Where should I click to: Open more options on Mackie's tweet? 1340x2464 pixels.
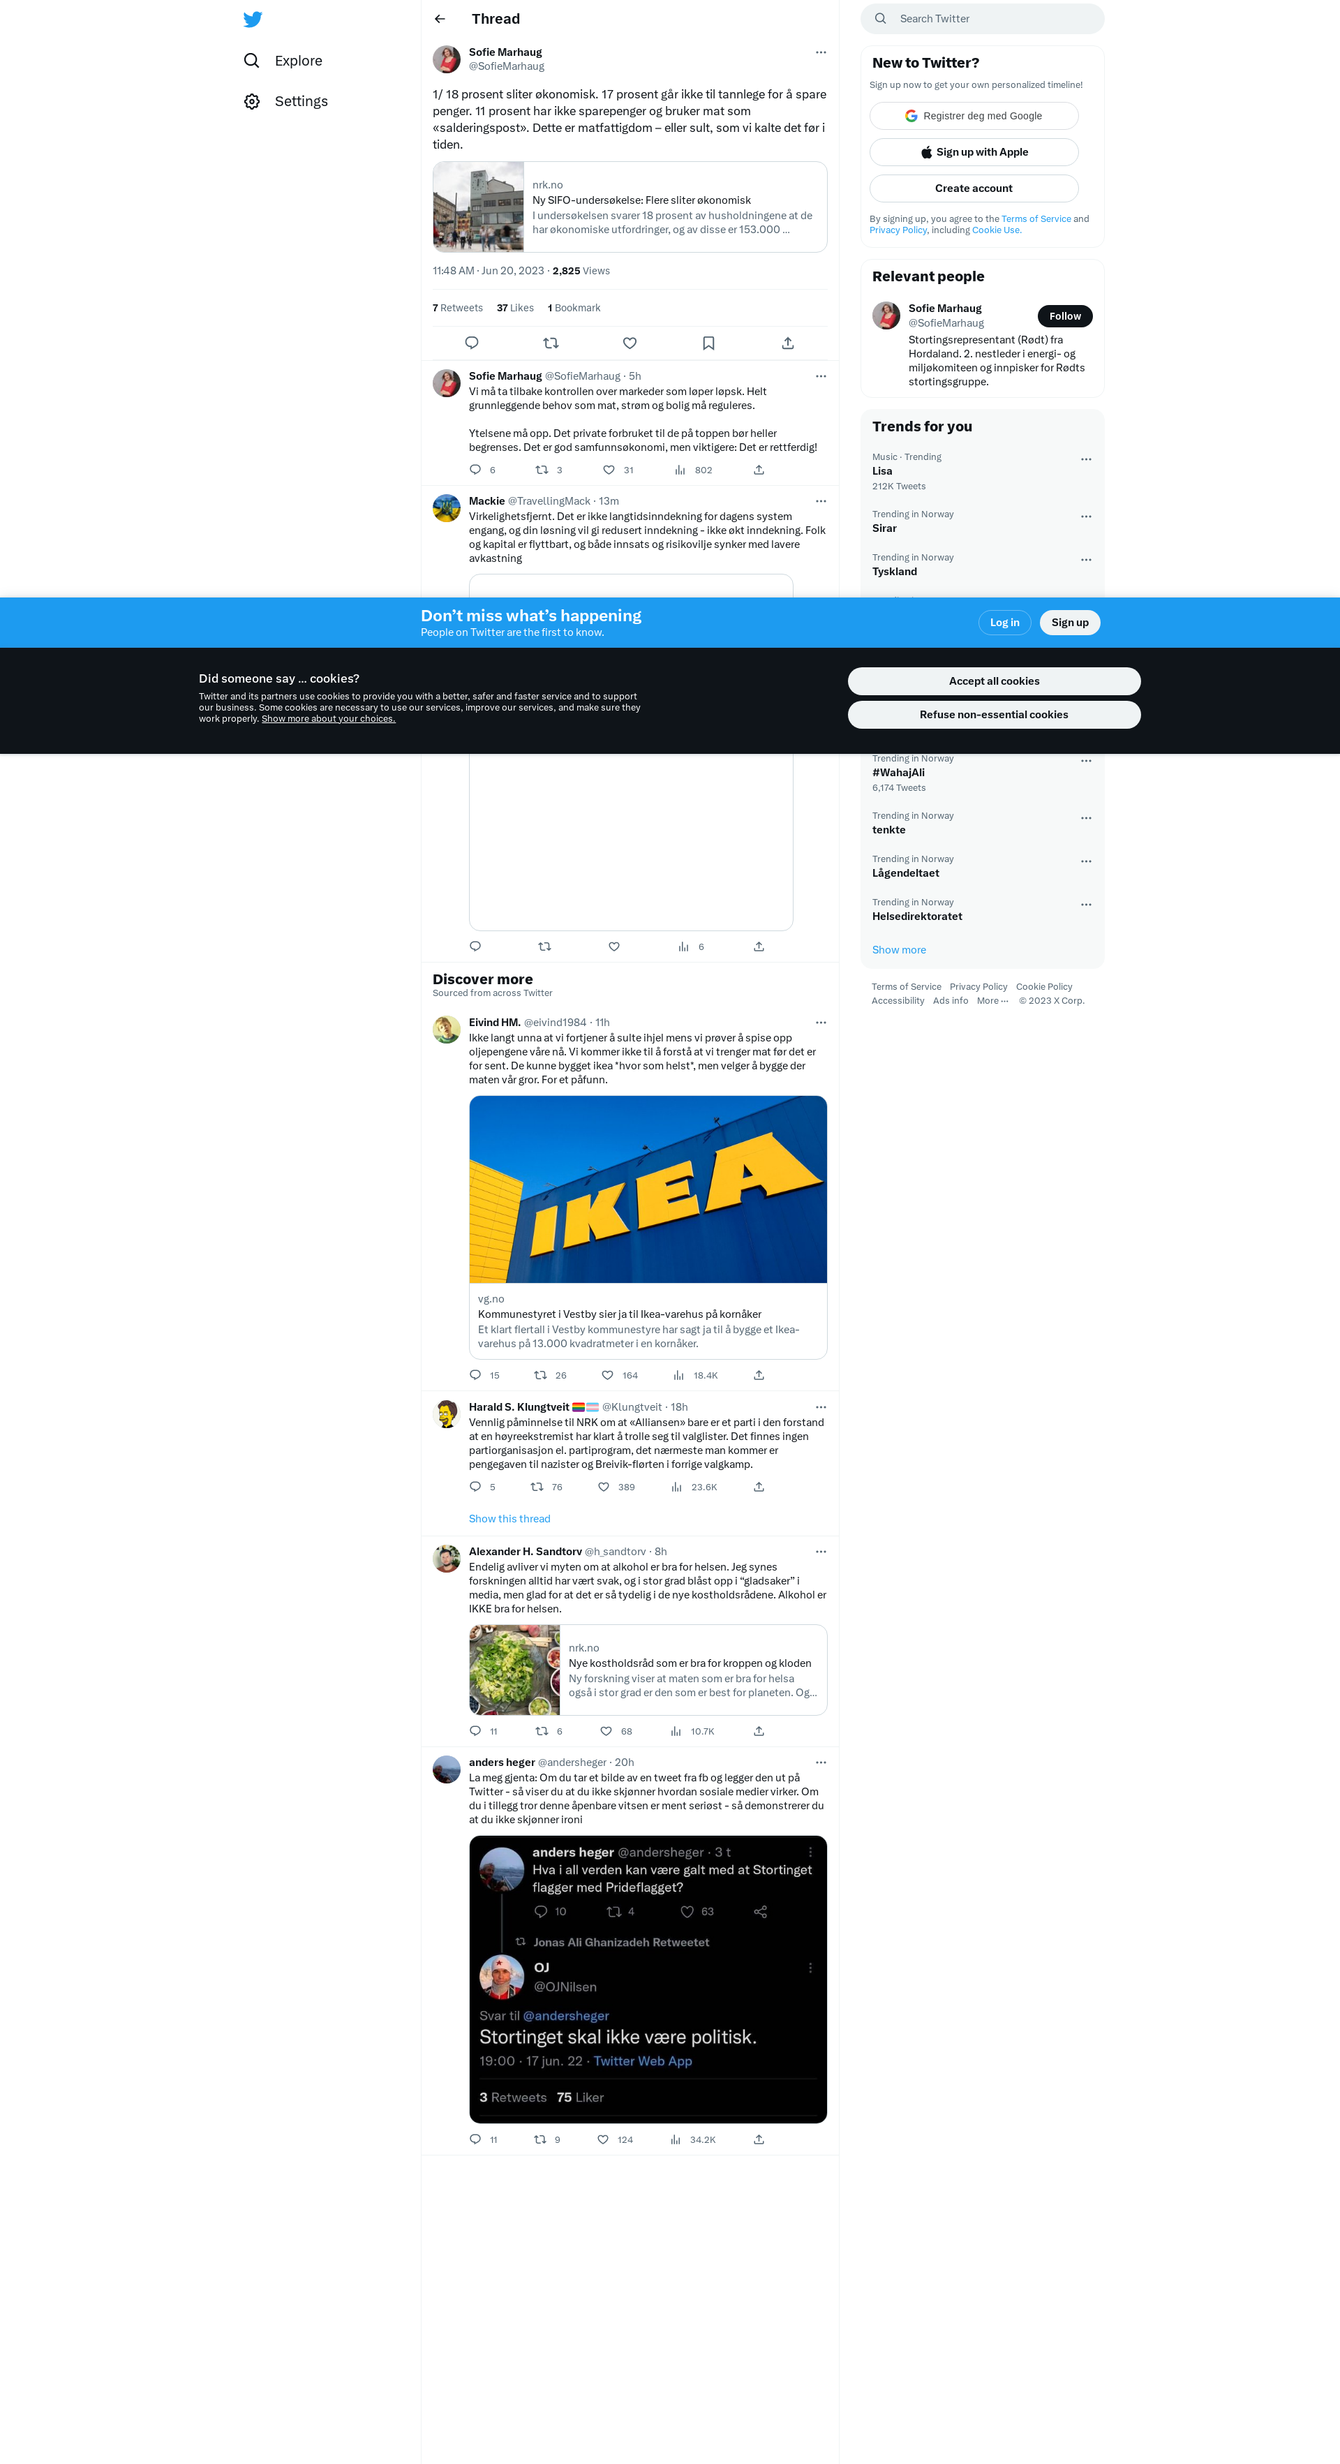[821, 501]
